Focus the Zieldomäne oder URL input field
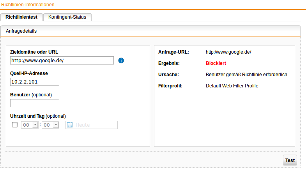This screenshot has height=176, width=306. pos(62,61)
